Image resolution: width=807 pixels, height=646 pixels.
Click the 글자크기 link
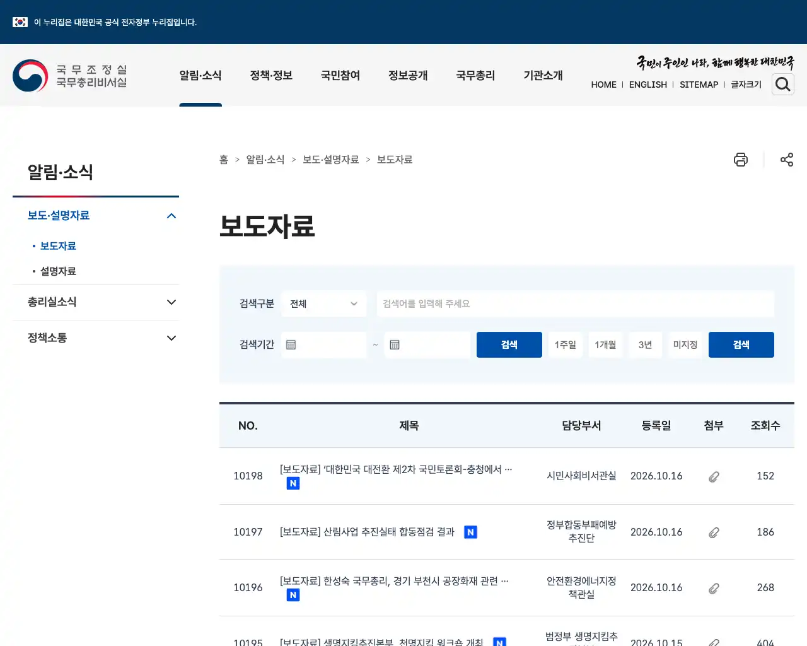[746, 85]
